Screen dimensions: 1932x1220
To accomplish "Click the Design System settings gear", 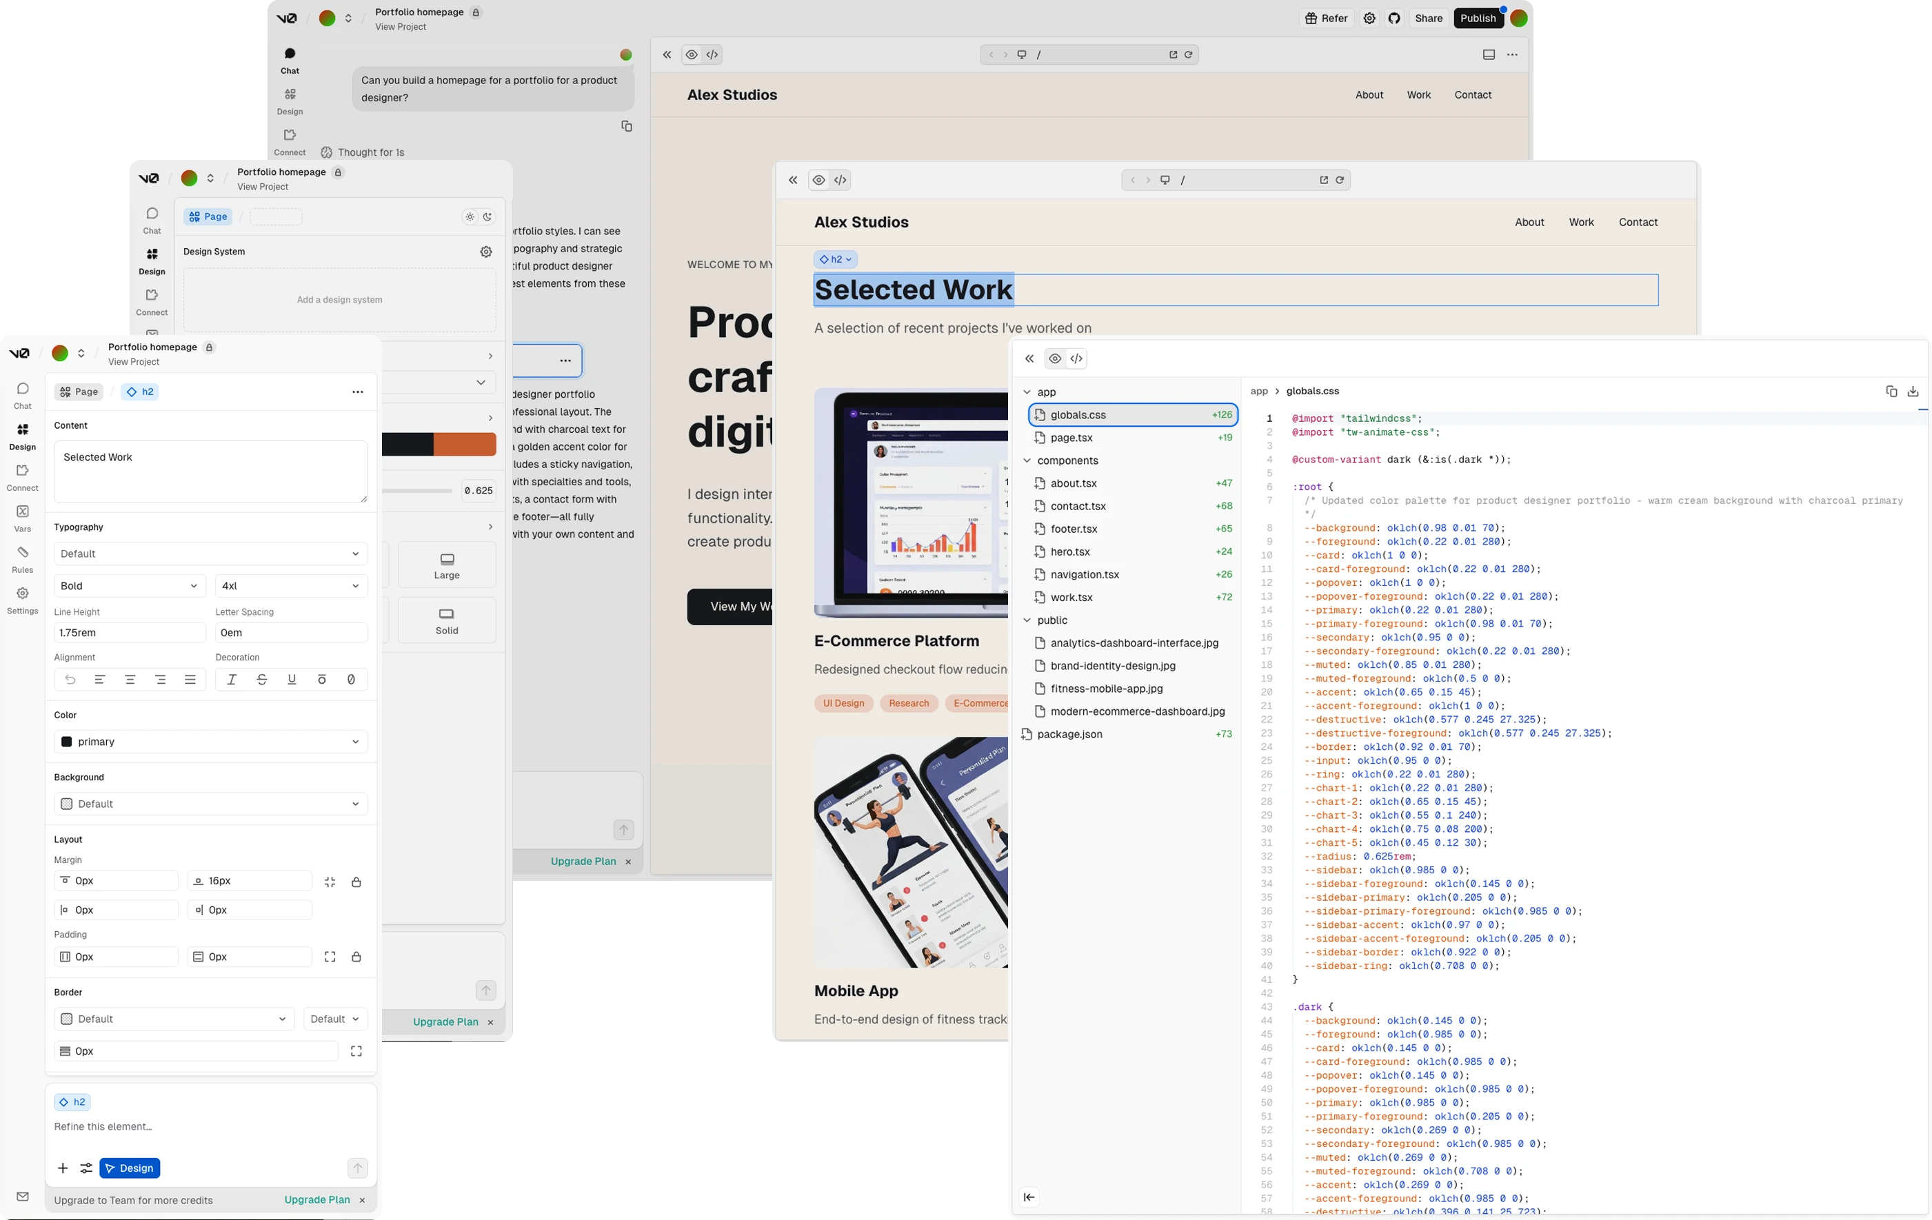I will pos(486,252).
